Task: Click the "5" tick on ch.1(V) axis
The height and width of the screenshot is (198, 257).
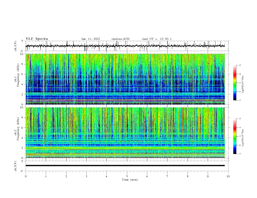Action: click(22, 41)
